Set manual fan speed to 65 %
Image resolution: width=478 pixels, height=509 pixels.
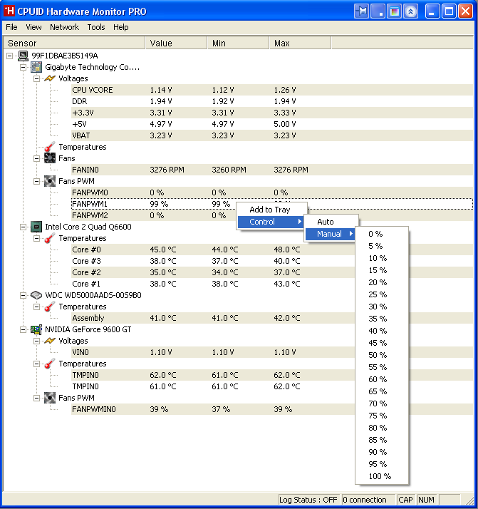pyautogui.click(x=382, y=391)
